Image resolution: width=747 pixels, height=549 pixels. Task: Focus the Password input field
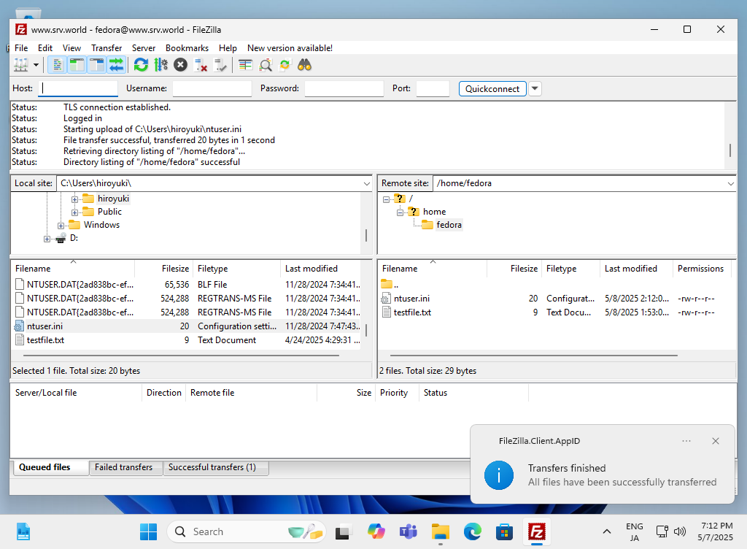coord(344,88)
